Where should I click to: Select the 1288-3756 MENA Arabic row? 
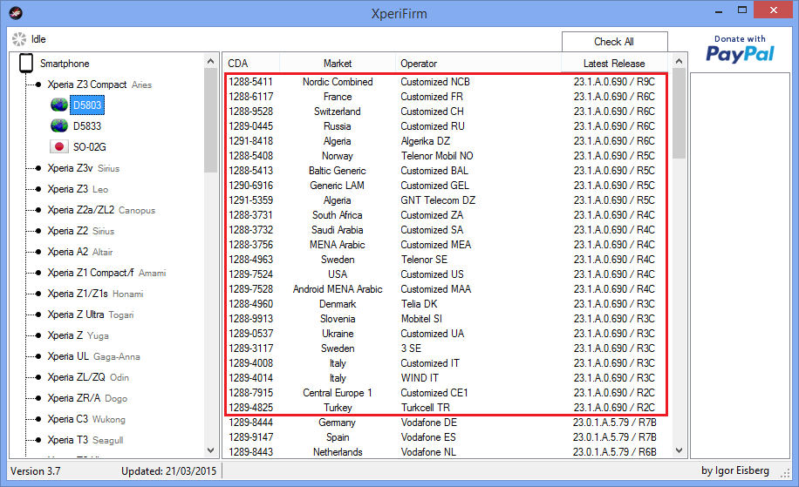coord(446,244)
